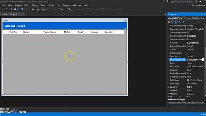Pin the Properties panel
The width and height of the screenshot is (206, 116).
[x=202, y=14]
